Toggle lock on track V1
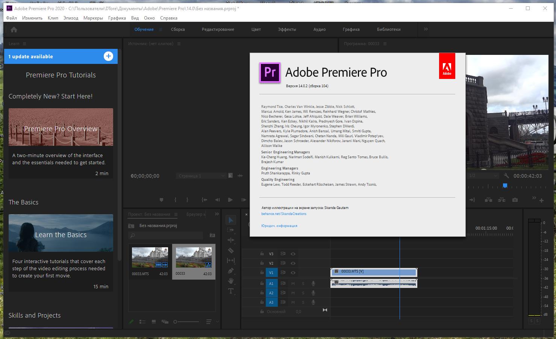Image resolution: width=556 pixels, height=339 pixels. coord(262,273)
